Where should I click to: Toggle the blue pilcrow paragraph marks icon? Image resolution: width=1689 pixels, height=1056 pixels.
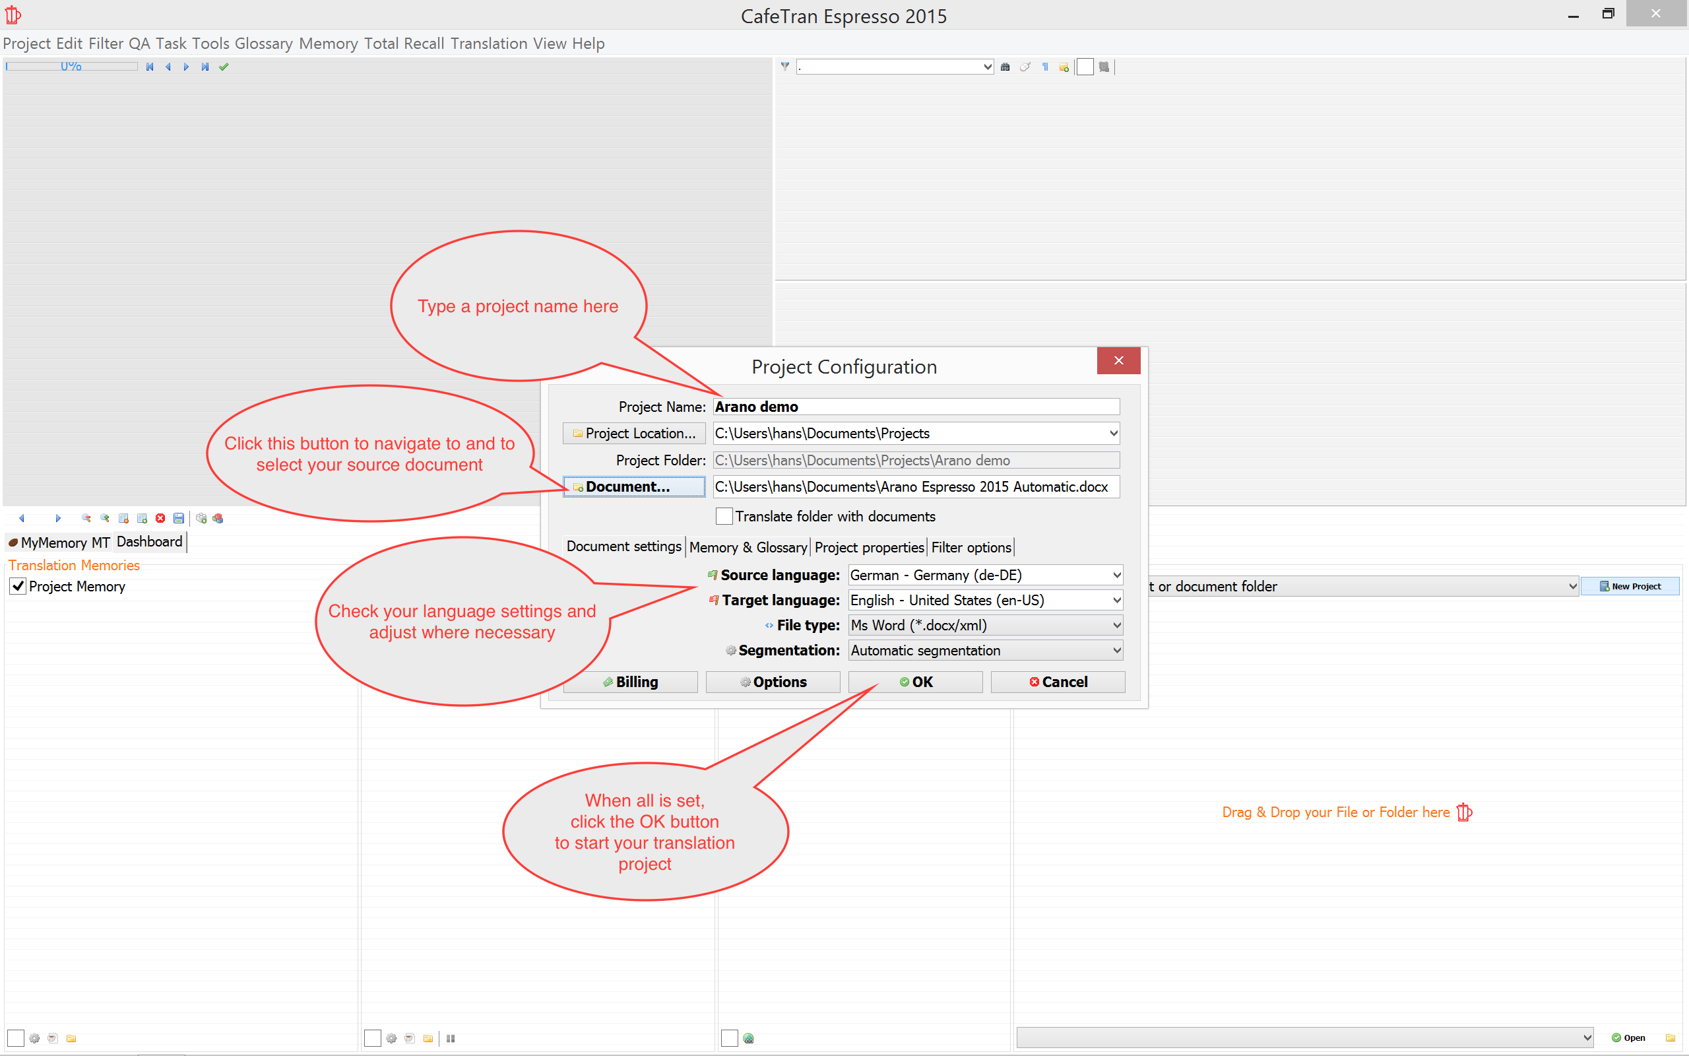pos(1045,67)
